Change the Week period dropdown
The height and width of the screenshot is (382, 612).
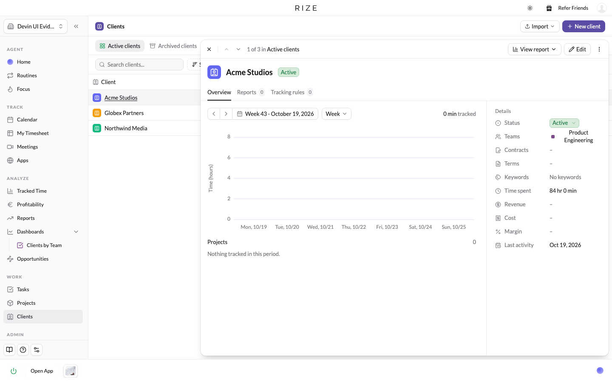[x=337, y=114]
